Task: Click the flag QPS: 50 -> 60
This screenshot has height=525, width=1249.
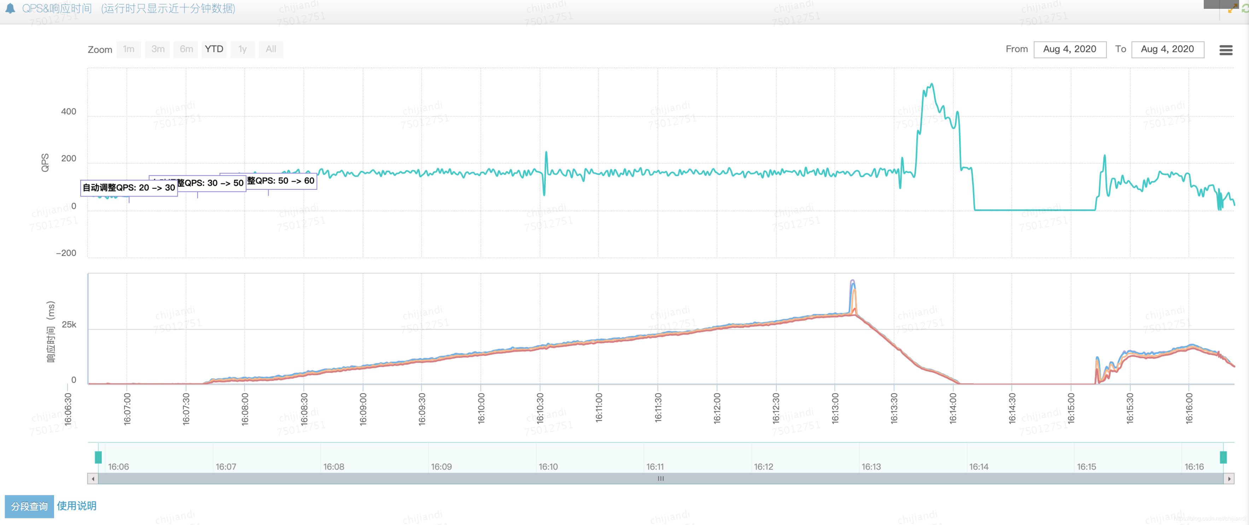Action: 268,181
